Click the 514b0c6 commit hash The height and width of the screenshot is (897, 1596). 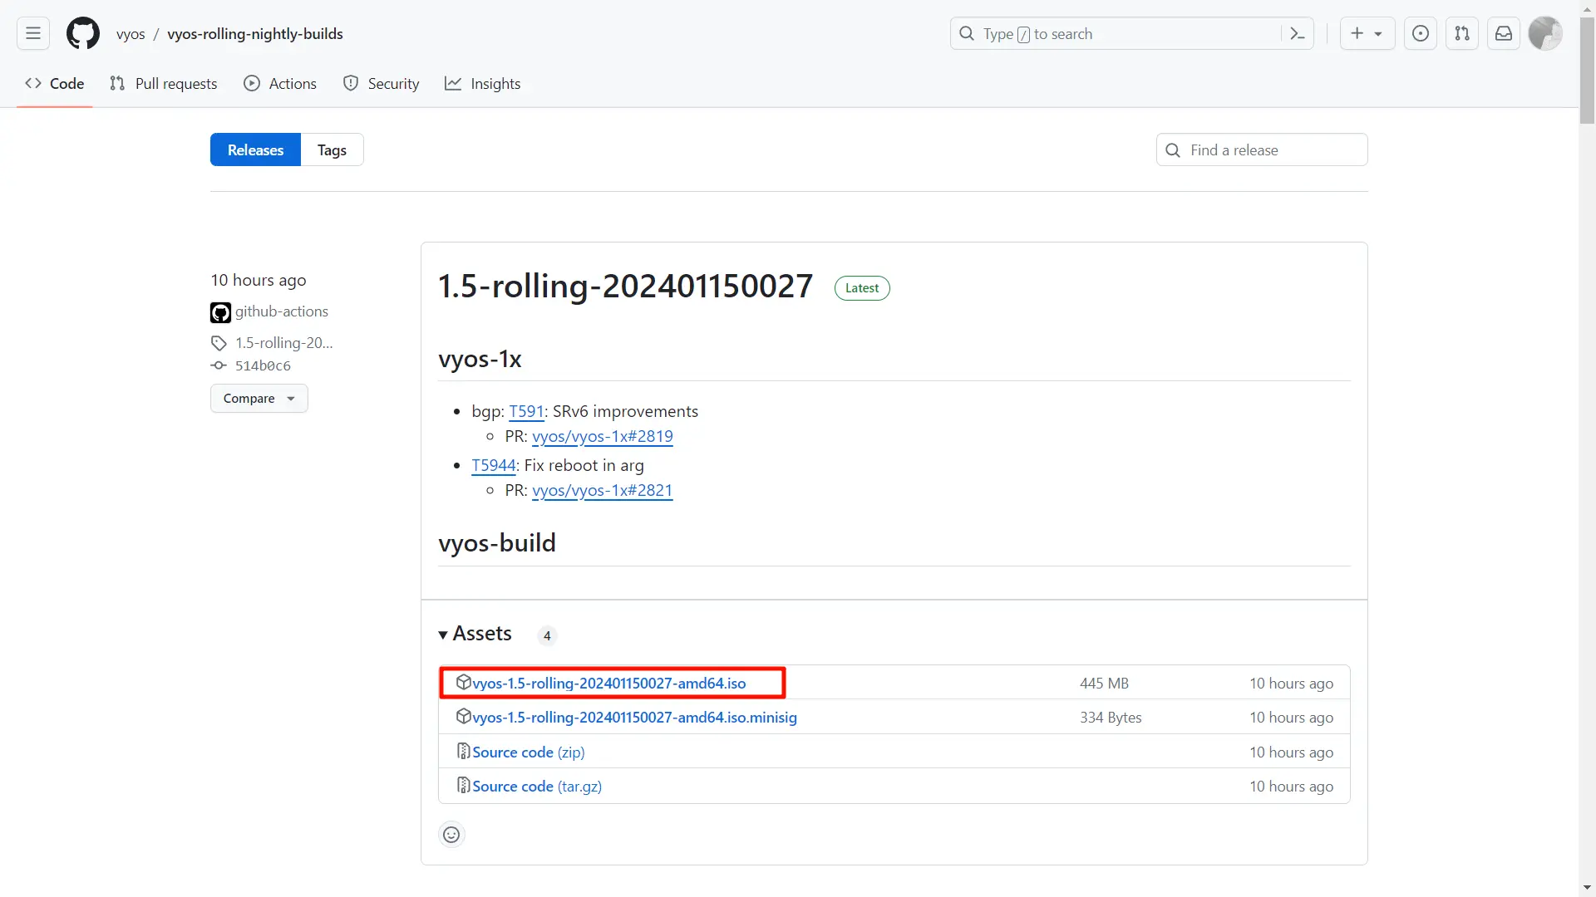coord(263,366)
